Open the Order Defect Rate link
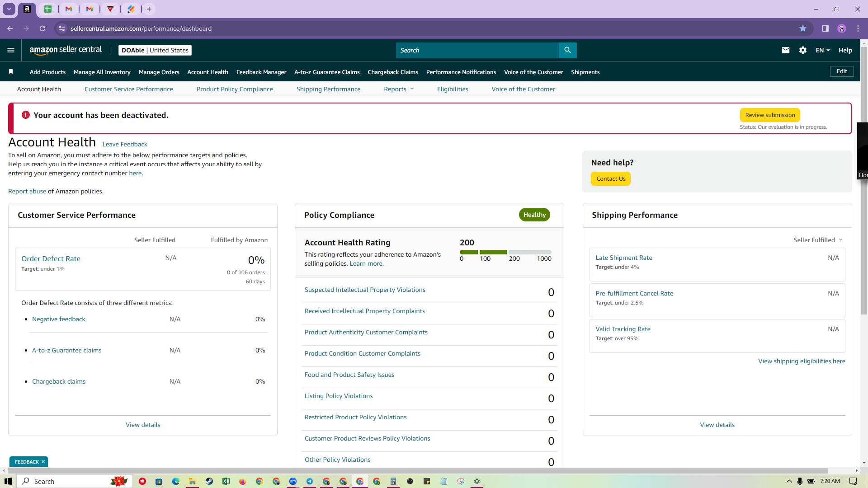 [x=51, y=258]
